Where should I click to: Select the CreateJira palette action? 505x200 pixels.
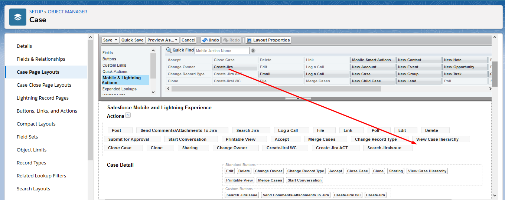234,67
